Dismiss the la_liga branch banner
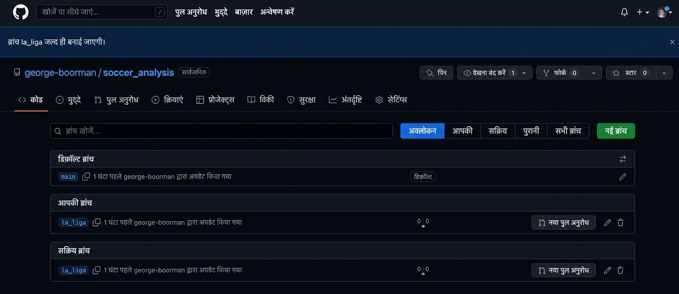The image size is (679, 294). click(x=672, y=42)
